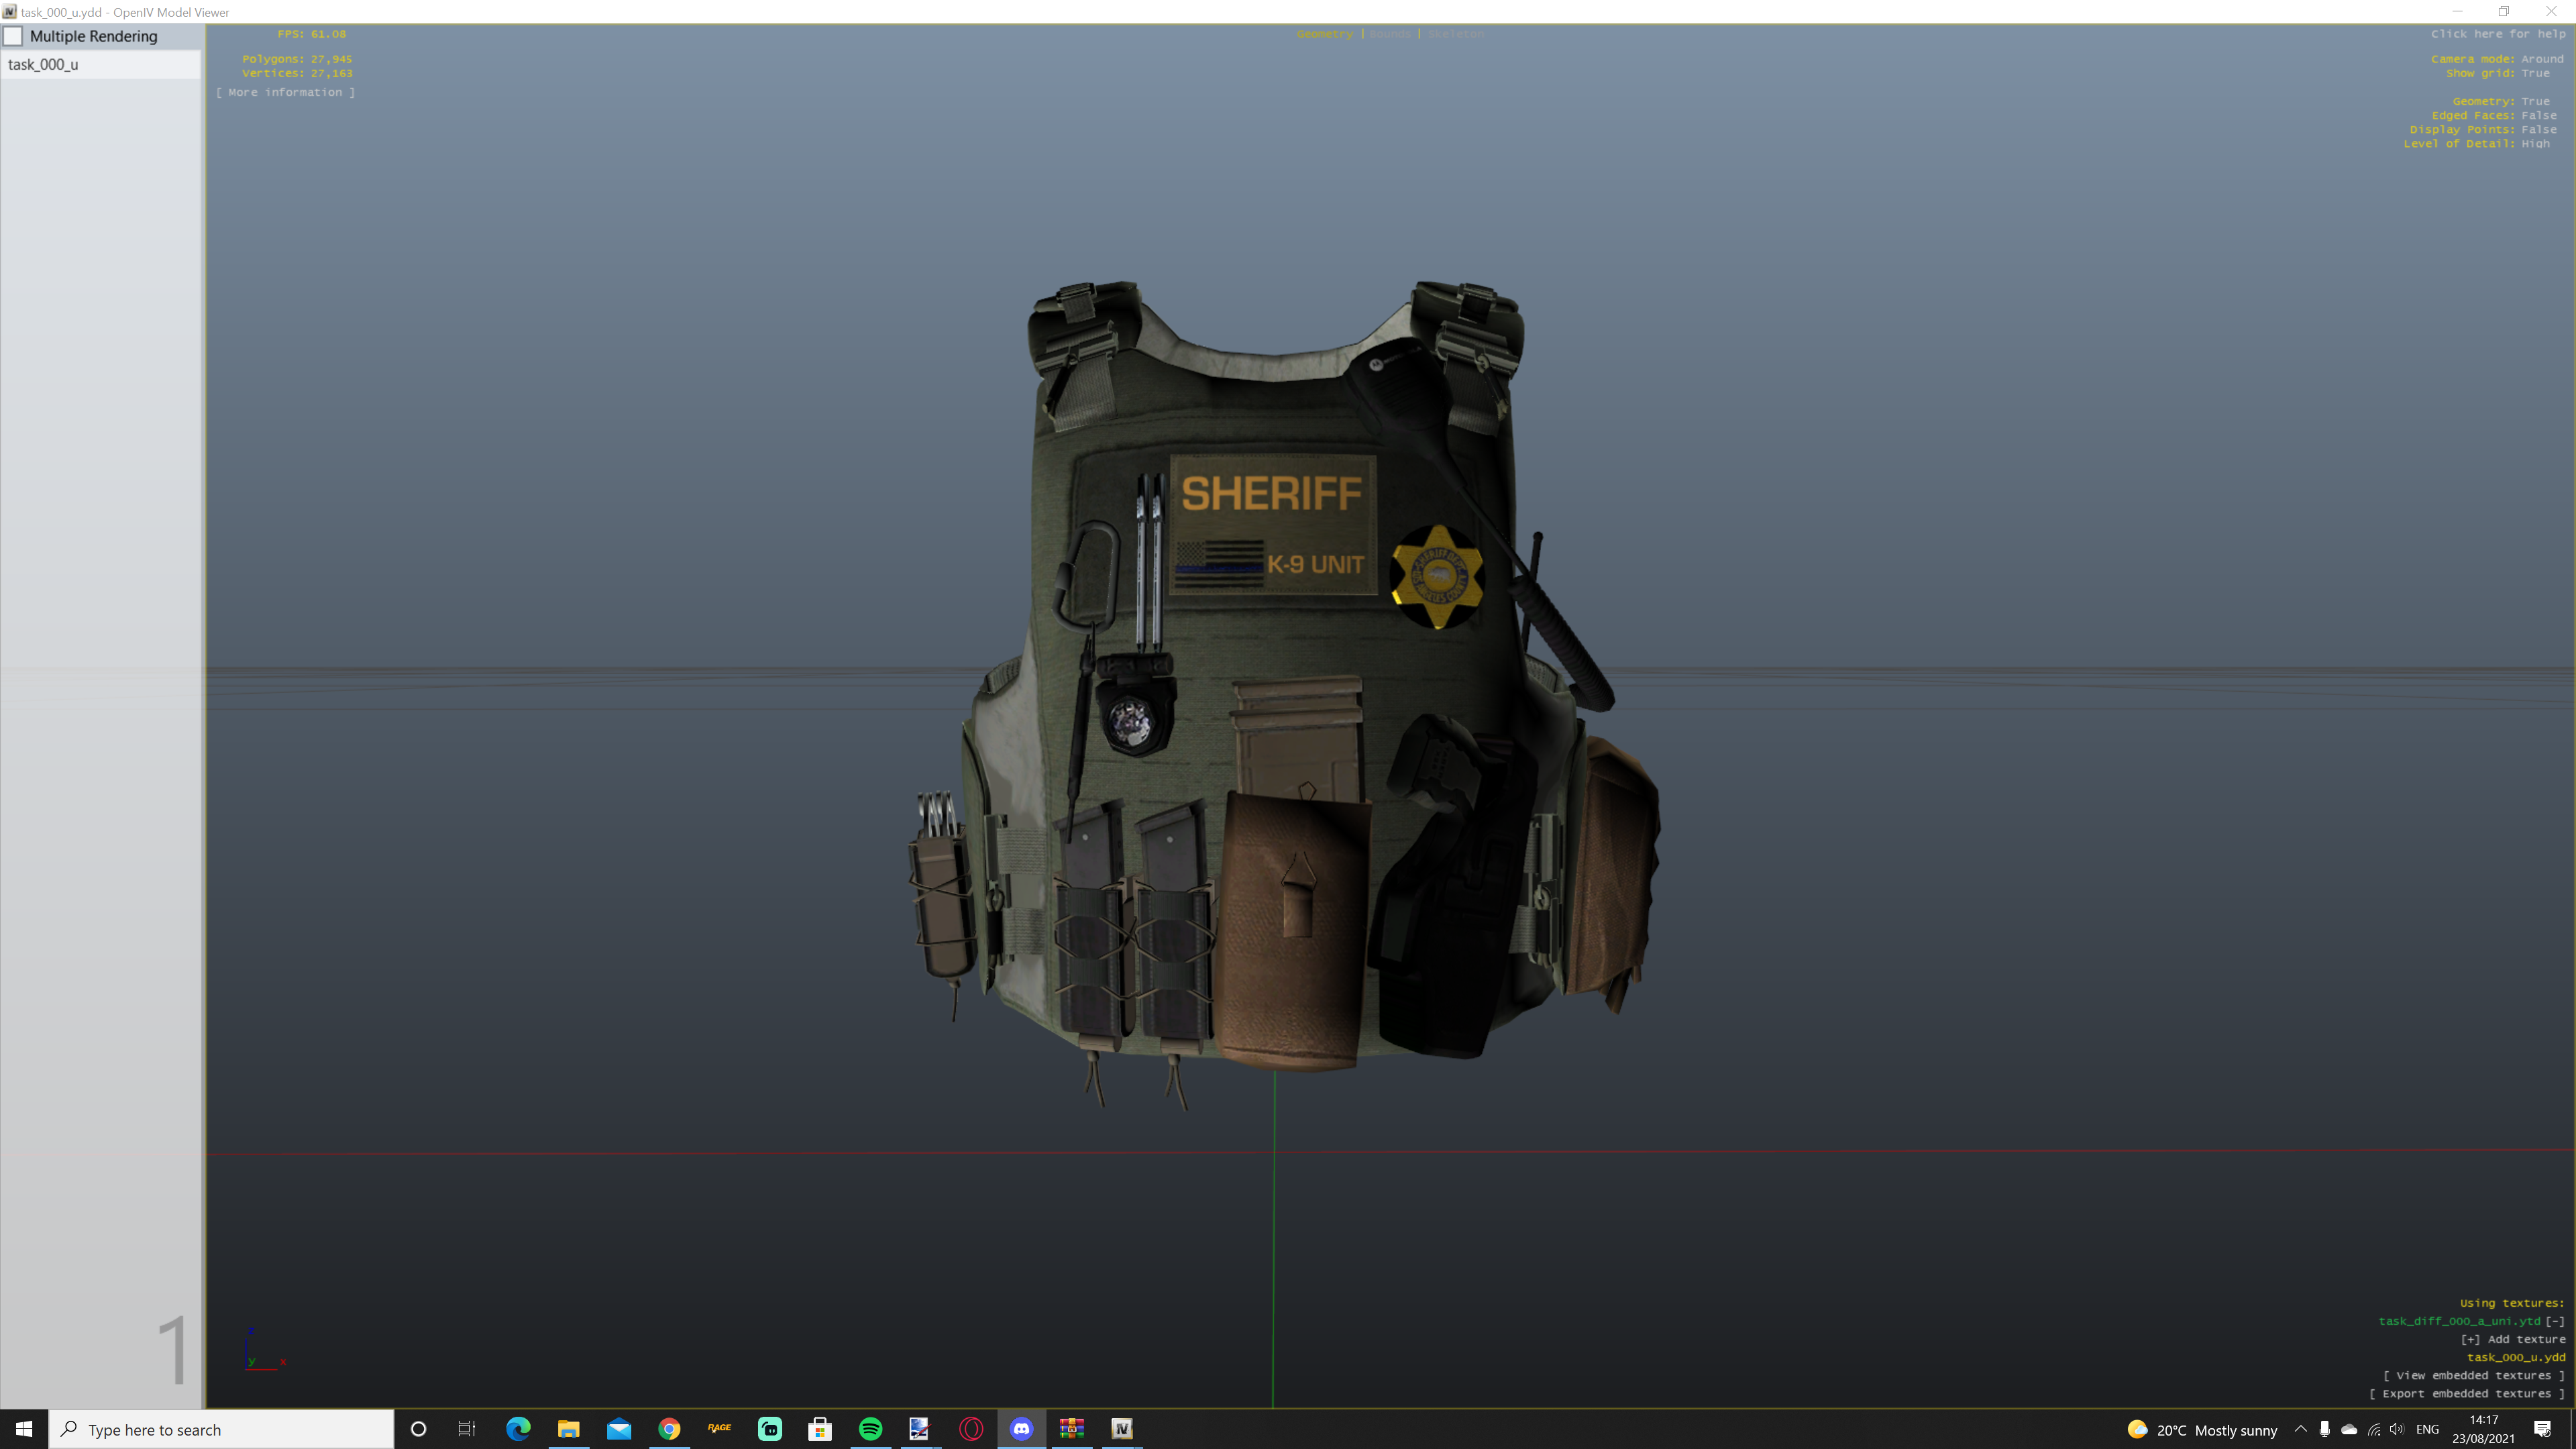2576x1449 pixels.
Task: Open Streamlabs icon in the taskbar
Action: point(769,1429)
